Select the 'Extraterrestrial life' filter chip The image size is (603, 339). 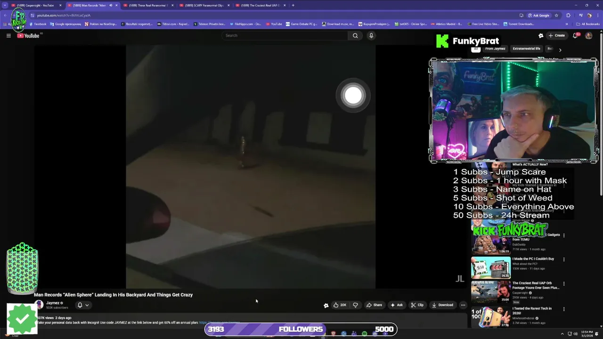526,48
